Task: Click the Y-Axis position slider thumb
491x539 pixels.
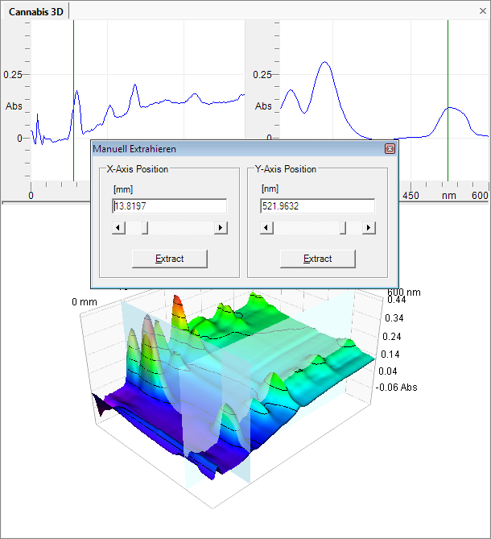Action: tap(343, 228)
